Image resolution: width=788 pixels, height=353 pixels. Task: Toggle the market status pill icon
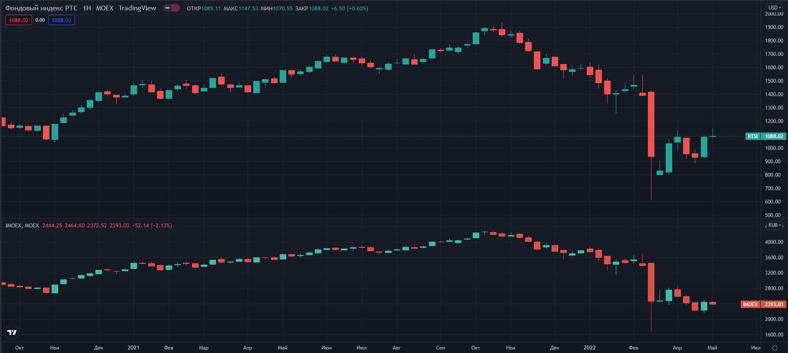pos(171,8)
